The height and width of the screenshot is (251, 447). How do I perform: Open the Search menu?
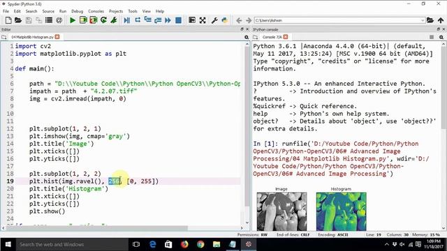[31, 11]
